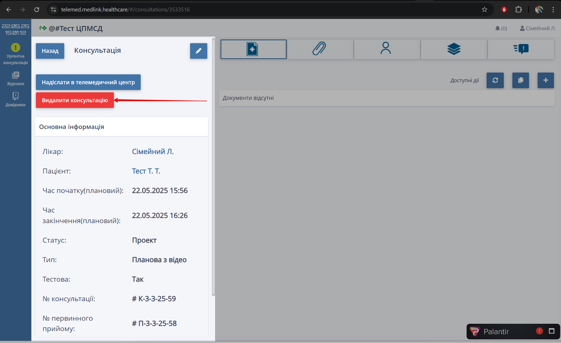Refresh available actions with circular arrows
Viewport: 561px width, 343px height.
(x=495, y=80)
